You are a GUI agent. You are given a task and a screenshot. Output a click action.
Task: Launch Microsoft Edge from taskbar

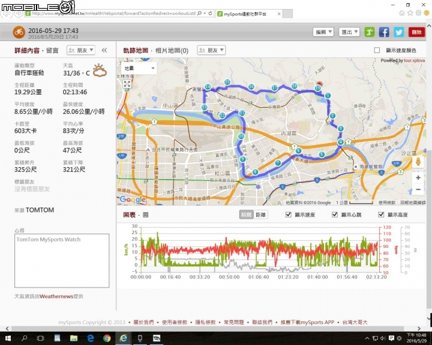[91, 338]
